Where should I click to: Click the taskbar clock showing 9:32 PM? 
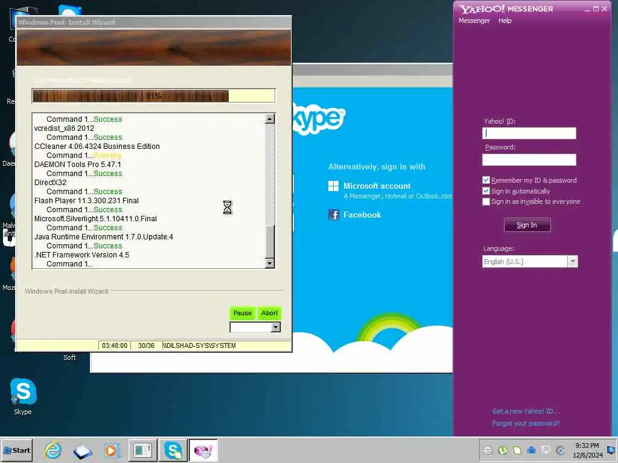tap(587, 450)
